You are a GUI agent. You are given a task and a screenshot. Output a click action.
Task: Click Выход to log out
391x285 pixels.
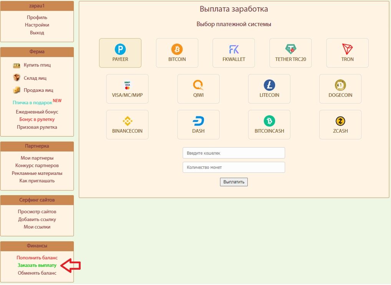point(37,33)
